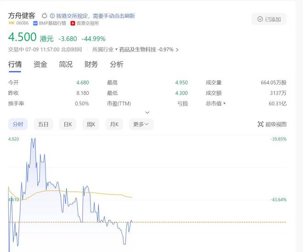This screenshot has width=303, height=252.
Task: Select the 月K chart view
Action: pyautogui.click(x=114, y=124)
